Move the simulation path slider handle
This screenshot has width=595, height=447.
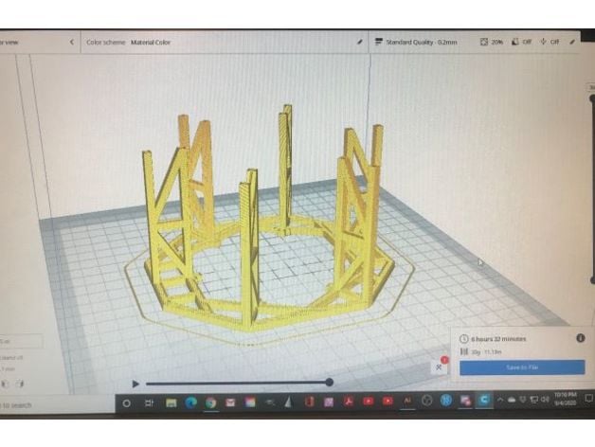click(330, 382)
